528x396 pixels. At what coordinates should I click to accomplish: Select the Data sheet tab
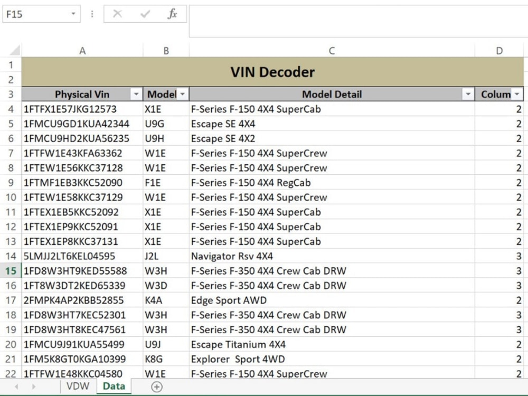tap(114, 386)
